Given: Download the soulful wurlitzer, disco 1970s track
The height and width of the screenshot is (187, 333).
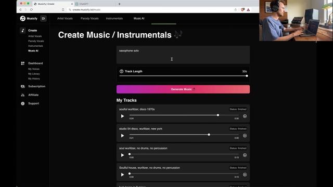Looking at the screenshot, I should (245, 116).
